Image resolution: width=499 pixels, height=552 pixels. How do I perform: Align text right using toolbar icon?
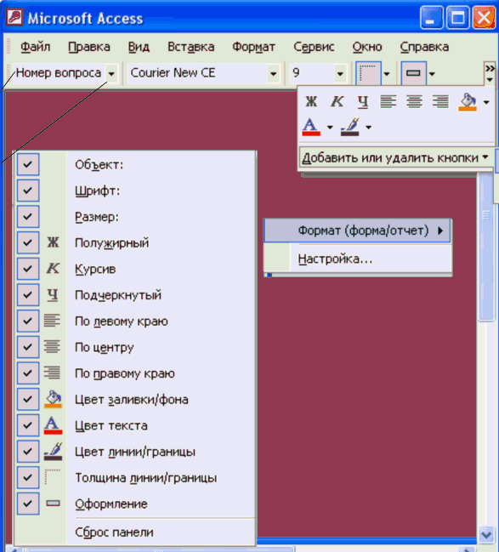440,102
